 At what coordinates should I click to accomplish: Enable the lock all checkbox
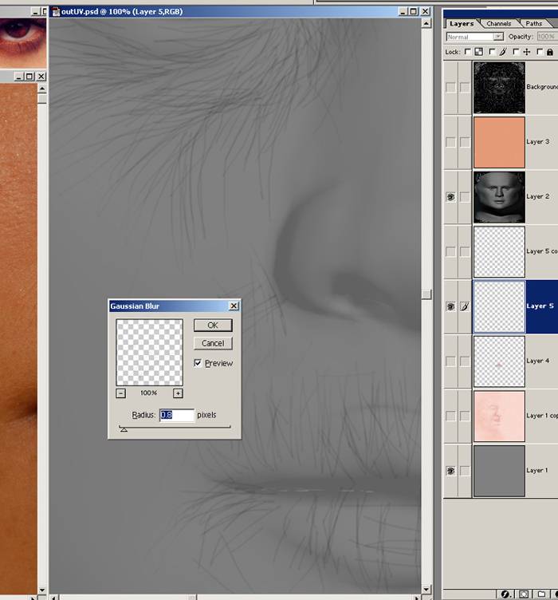click(x=540, y=52)
